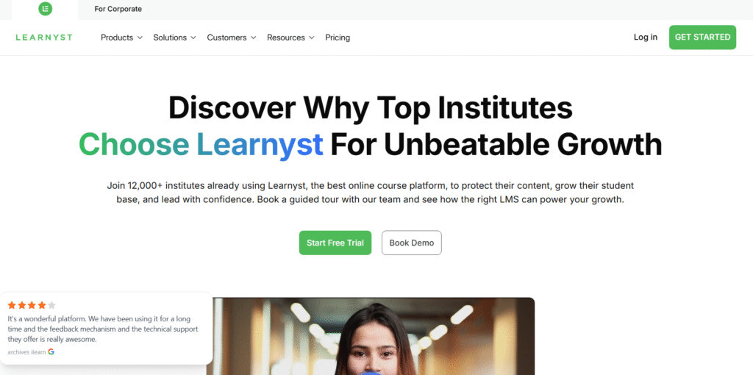Click the grey fifth review star
This screenshot has height=375, width=753.
pyautogui.click(x=52, y=305)
